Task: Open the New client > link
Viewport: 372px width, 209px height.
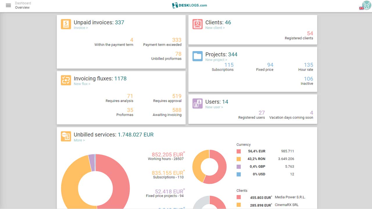Action: click(215, 28)
